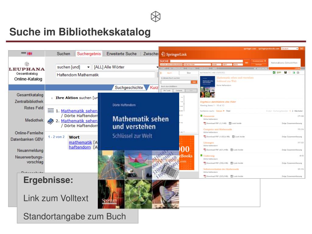Open the Codierung chapter link

209,156
